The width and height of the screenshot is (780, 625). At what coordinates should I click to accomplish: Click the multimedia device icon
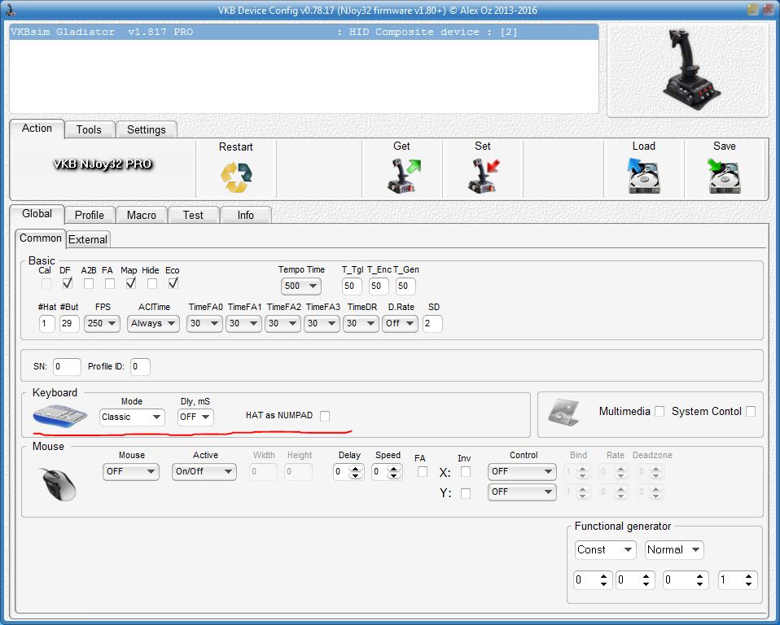pos(563,413)
